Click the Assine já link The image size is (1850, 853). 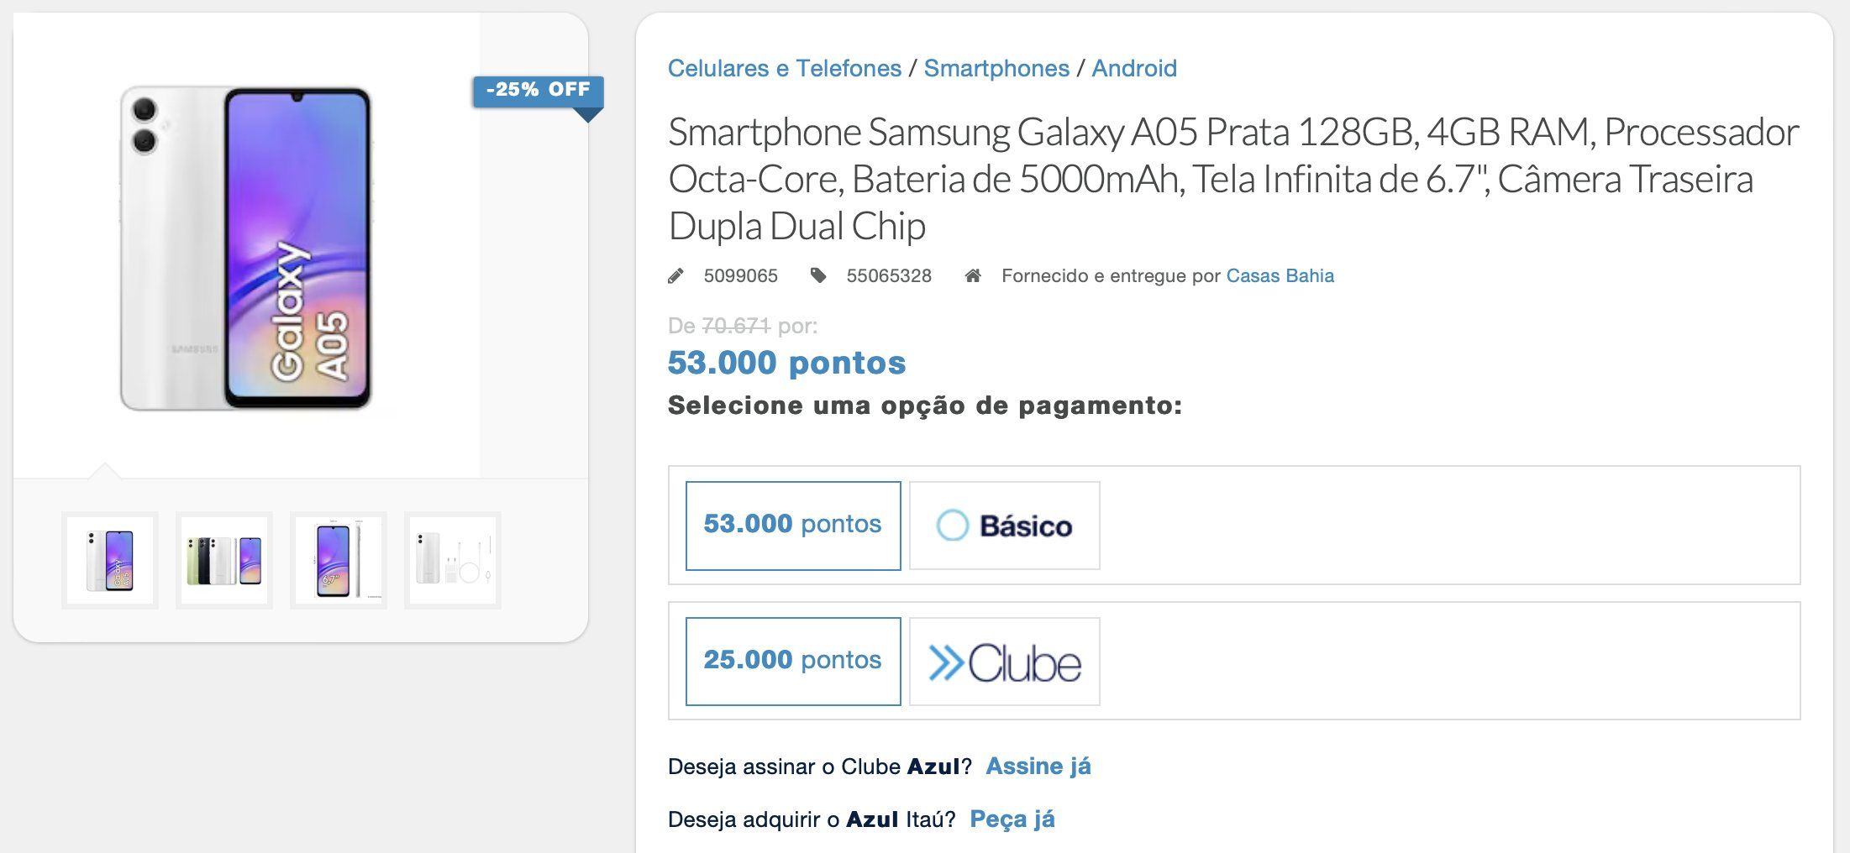[x=1038, y=766]
